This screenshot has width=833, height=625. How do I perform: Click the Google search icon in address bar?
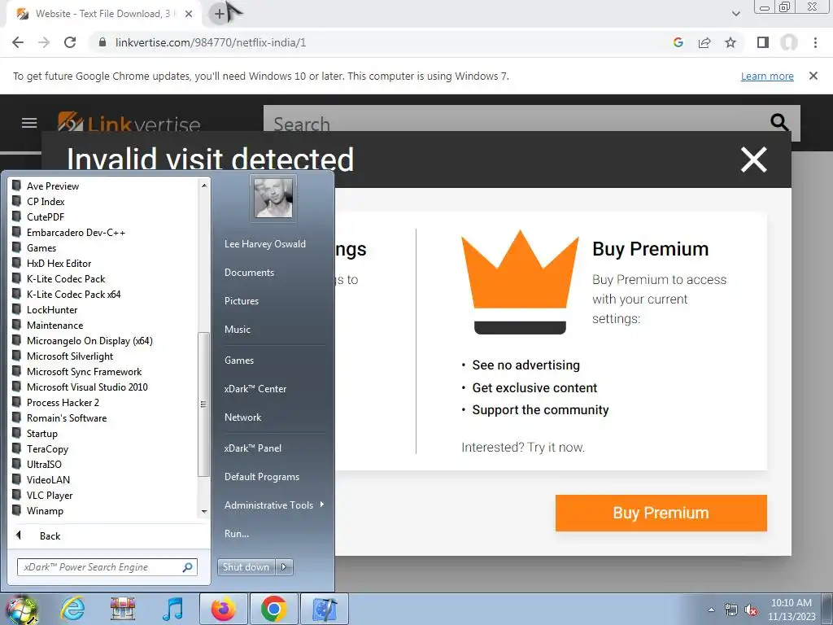[678, 42]
